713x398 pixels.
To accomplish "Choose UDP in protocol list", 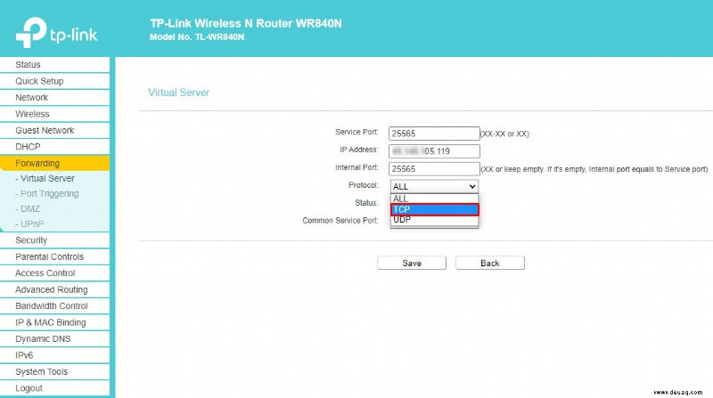I will click(434, 220).
